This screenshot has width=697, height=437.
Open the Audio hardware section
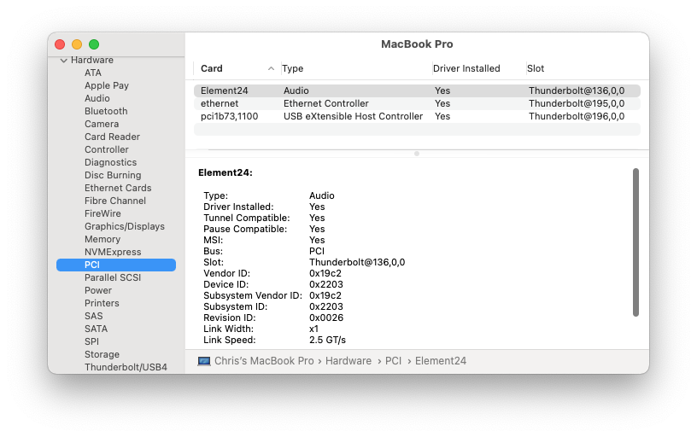pyautogui.click(x=97, y=99)
